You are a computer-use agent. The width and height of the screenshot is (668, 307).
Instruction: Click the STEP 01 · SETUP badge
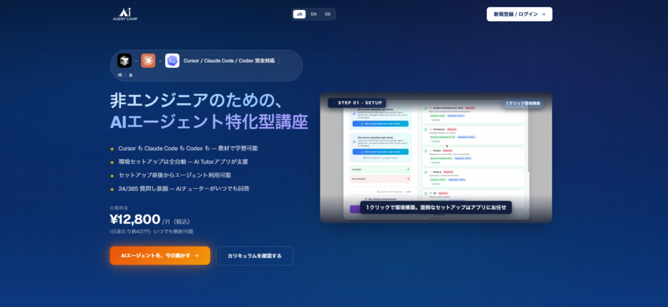coord(357,102)
